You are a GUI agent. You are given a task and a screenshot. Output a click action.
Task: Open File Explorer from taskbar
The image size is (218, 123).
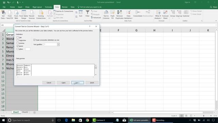(x=73, y=120)
